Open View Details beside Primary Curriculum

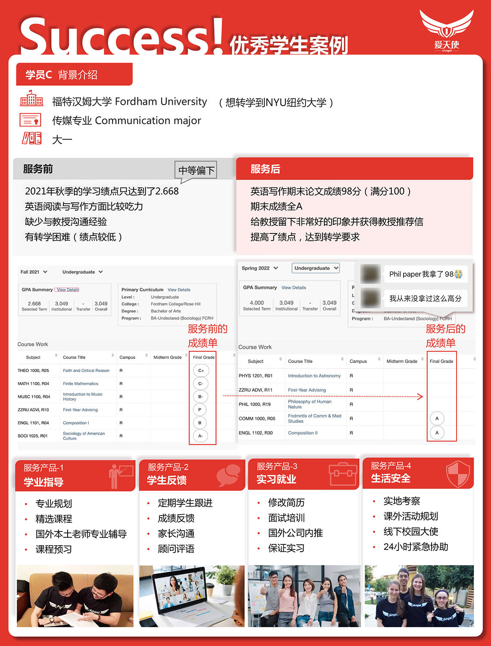click(179, 290)
